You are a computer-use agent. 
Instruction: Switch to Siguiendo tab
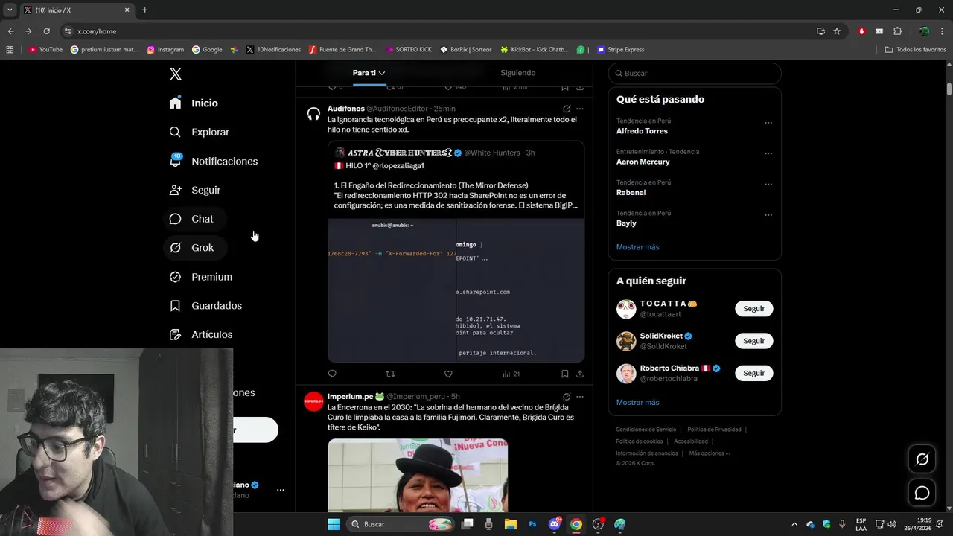coord(517,73)
